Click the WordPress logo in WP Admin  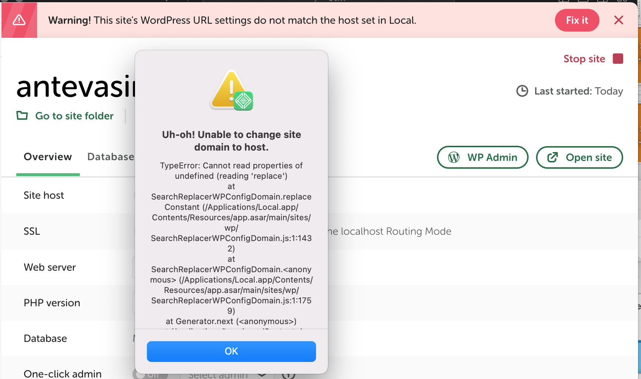[454, 157]
